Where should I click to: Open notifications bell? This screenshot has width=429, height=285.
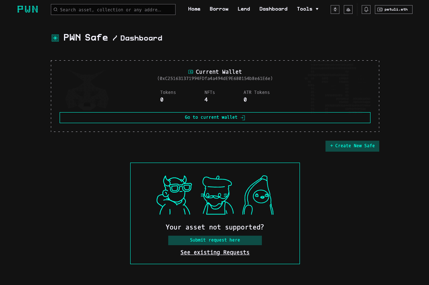coord(366,9)
